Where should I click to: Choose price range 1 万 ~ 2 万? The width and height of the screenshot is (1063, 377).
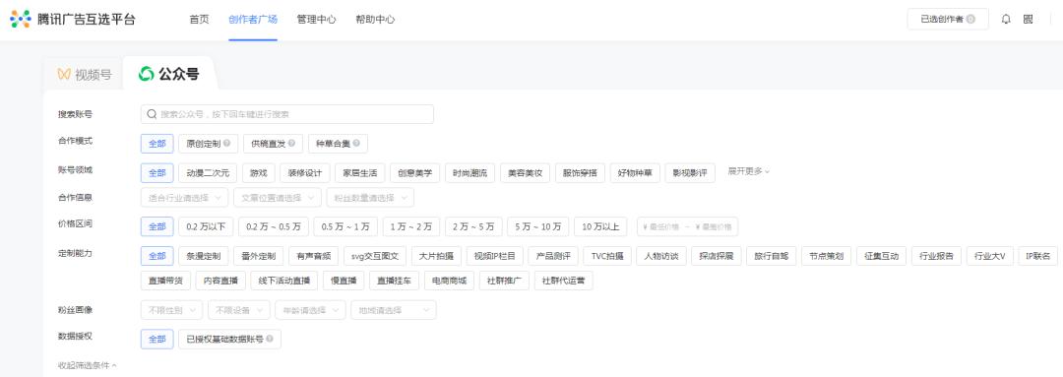click(x=410, y=226)
